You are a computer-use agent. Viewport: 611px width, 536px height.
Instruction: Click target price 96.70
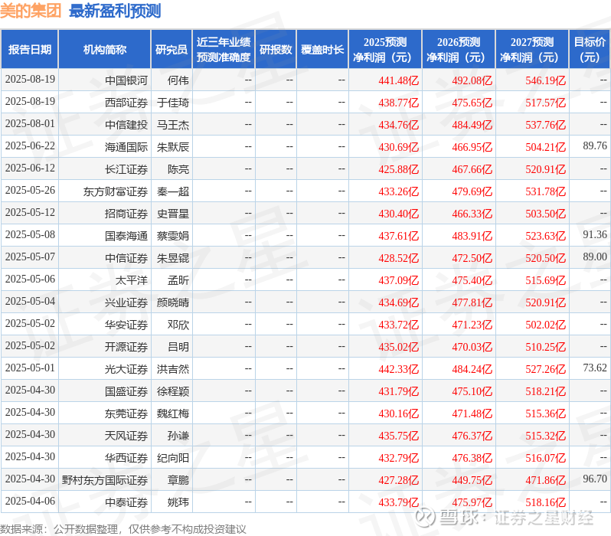click(595, 479)
